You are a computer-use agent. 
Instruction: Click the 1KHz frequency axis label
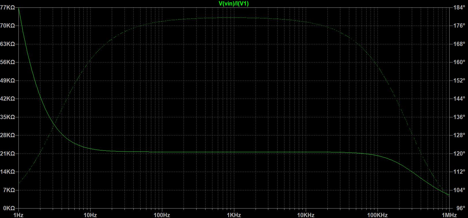pyautogui.click(x=234, y=215)
